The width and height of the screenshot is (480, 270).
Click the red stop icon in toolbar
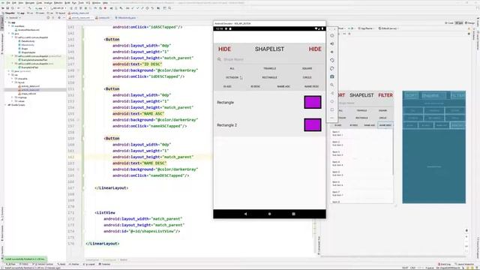click(105, 8)
